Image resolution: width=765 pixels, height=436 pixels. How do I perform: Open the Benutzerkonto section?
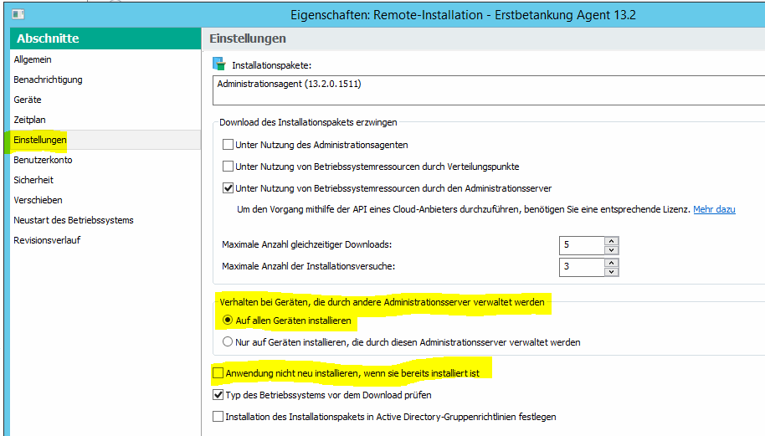43,160
